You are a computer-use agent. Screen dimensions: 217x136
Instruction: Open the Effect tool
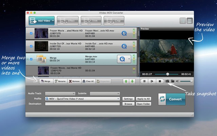coord(67,21)
